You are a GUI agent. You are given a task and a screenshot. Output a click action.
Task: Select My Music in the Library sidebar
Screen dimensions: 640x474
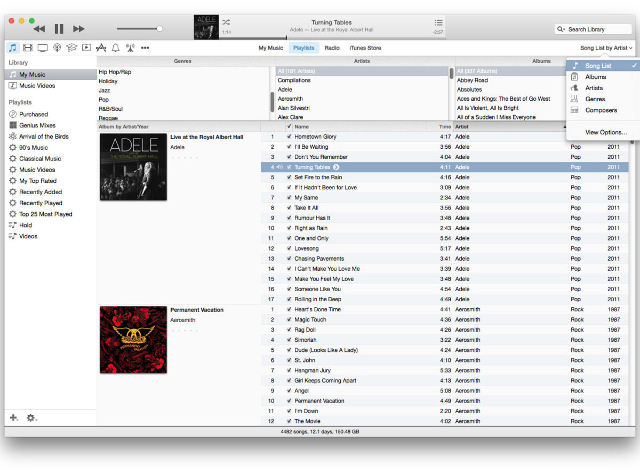[x=51, y=75]
